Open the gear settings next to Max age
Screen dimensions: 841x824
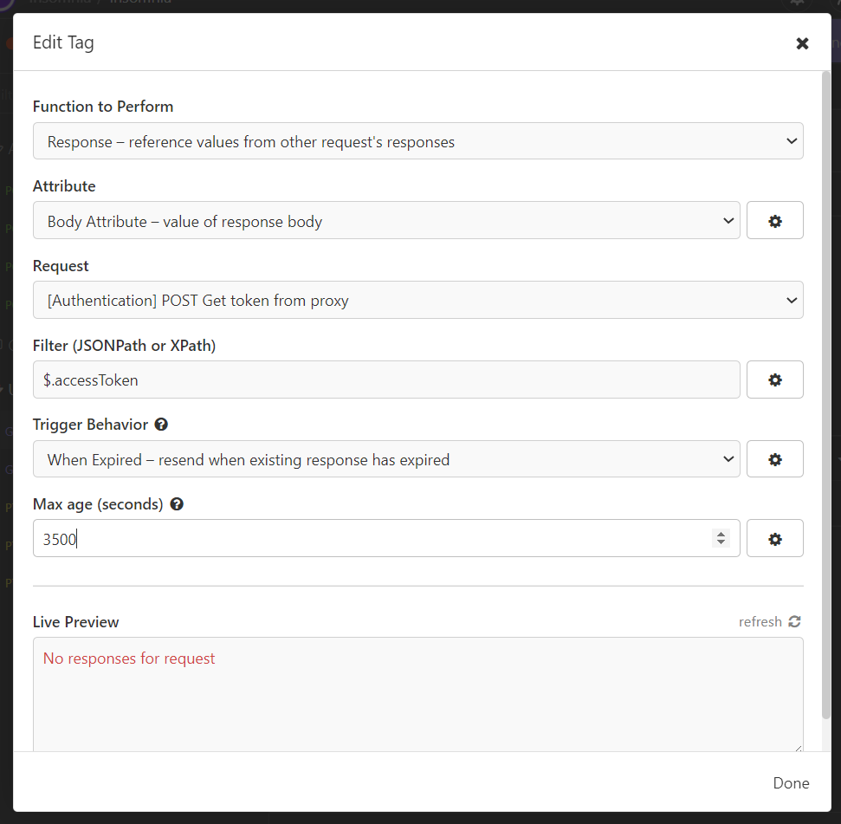click(774, 538)
